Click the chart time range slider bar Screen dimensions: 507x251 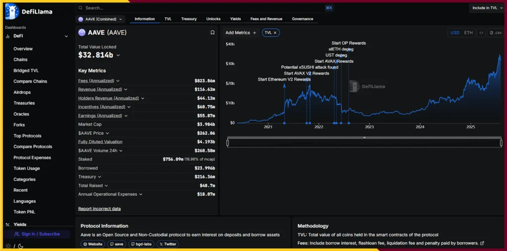click(364, 143)
